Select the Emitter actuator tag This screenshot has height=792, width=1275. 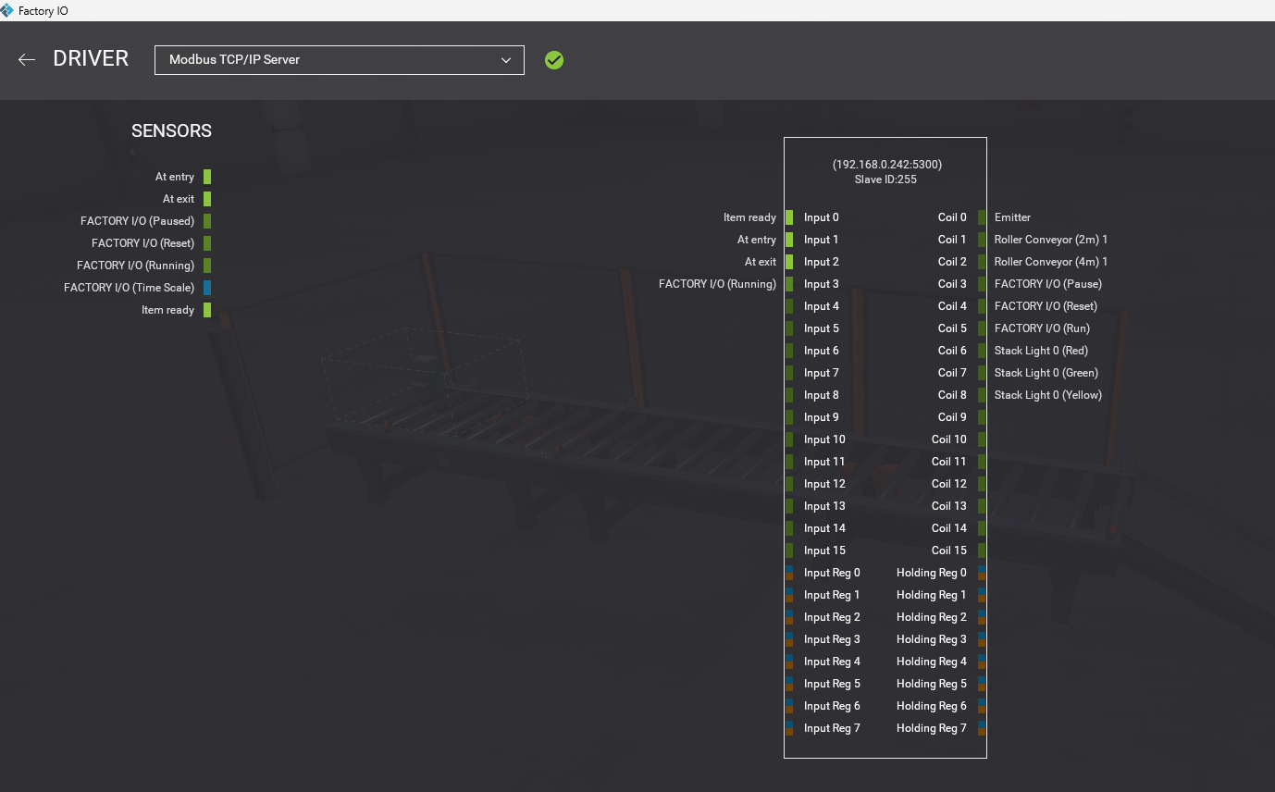point(1012,217)
